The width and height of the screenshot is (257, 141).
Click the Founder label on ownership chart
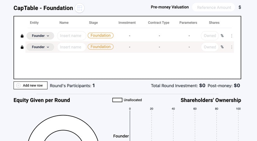point(121,136)
